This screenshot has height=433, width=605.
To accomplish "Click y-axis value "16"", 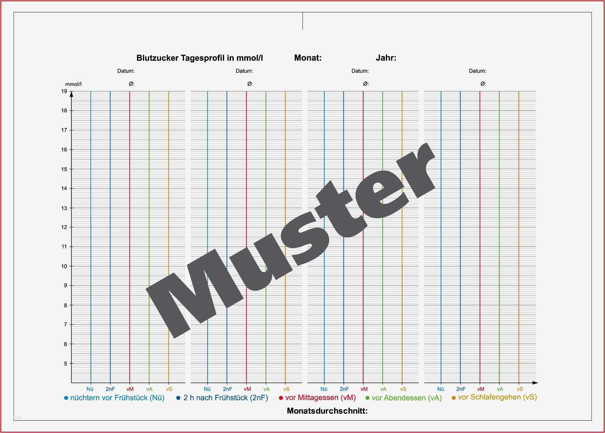I will point(64,150).
